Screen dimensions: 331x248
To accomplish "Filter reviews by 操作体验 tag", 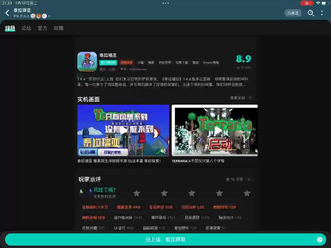I will (163, 217).
